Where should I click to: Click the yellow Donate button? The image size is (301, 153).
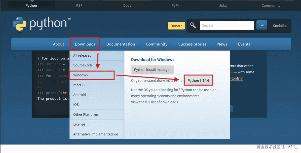pyautogui.click(x=176, y=26)
